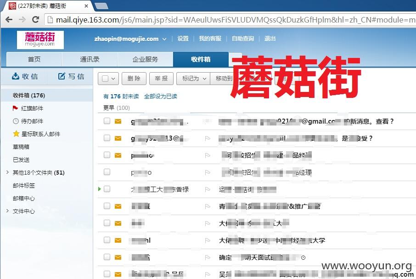
Task: Open 自助查询 link
Action: [243, 39]
